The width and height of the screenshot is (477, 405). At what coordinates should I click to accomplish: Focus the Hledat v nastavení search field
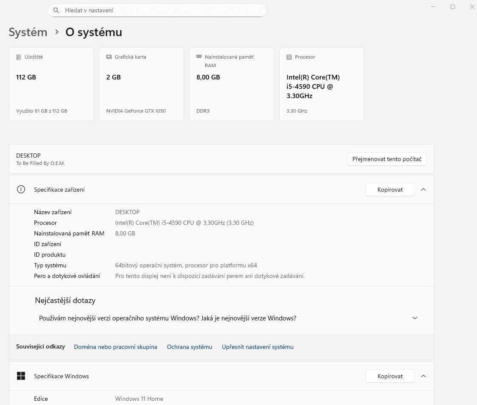[x=162, y=10]
